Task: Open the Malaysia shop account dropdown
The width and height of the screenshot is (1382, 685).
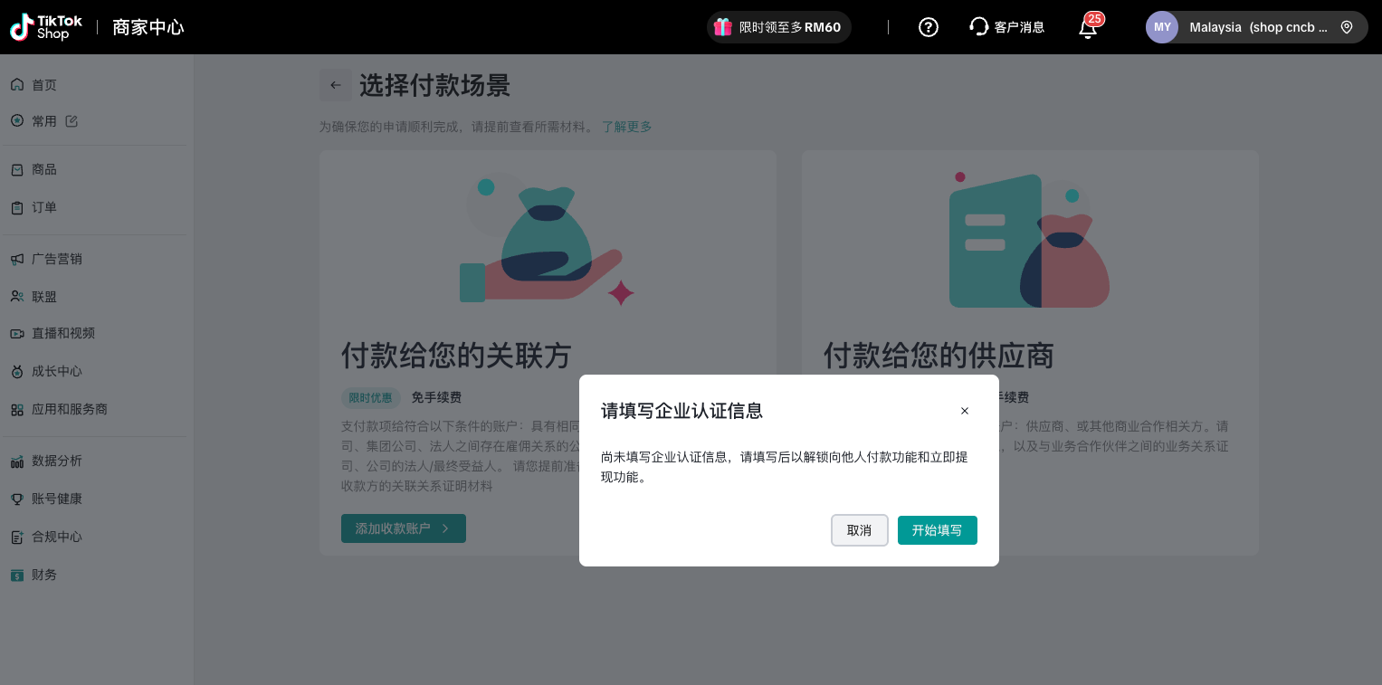Action: [x=1256, y=27]
